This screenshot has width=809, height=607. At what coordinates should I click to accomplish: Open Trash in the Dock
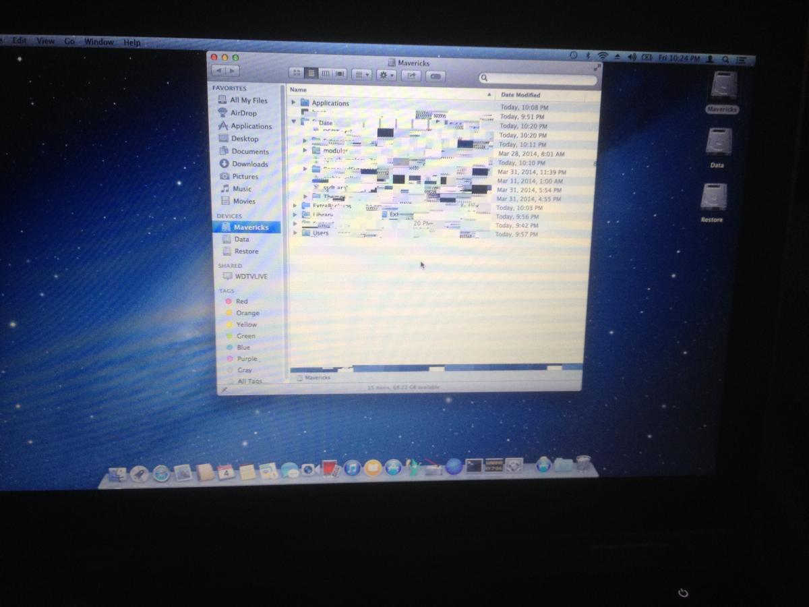click(582, 464)
